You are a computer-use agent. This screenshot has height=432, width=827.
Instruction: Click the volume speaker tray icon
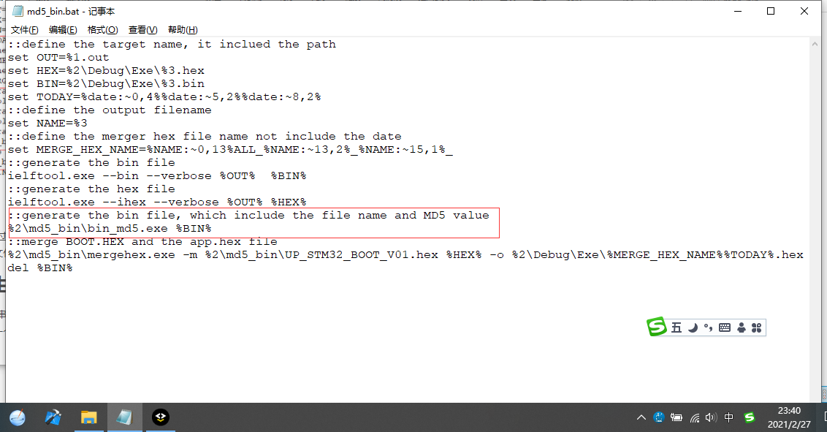click(711, 418)
